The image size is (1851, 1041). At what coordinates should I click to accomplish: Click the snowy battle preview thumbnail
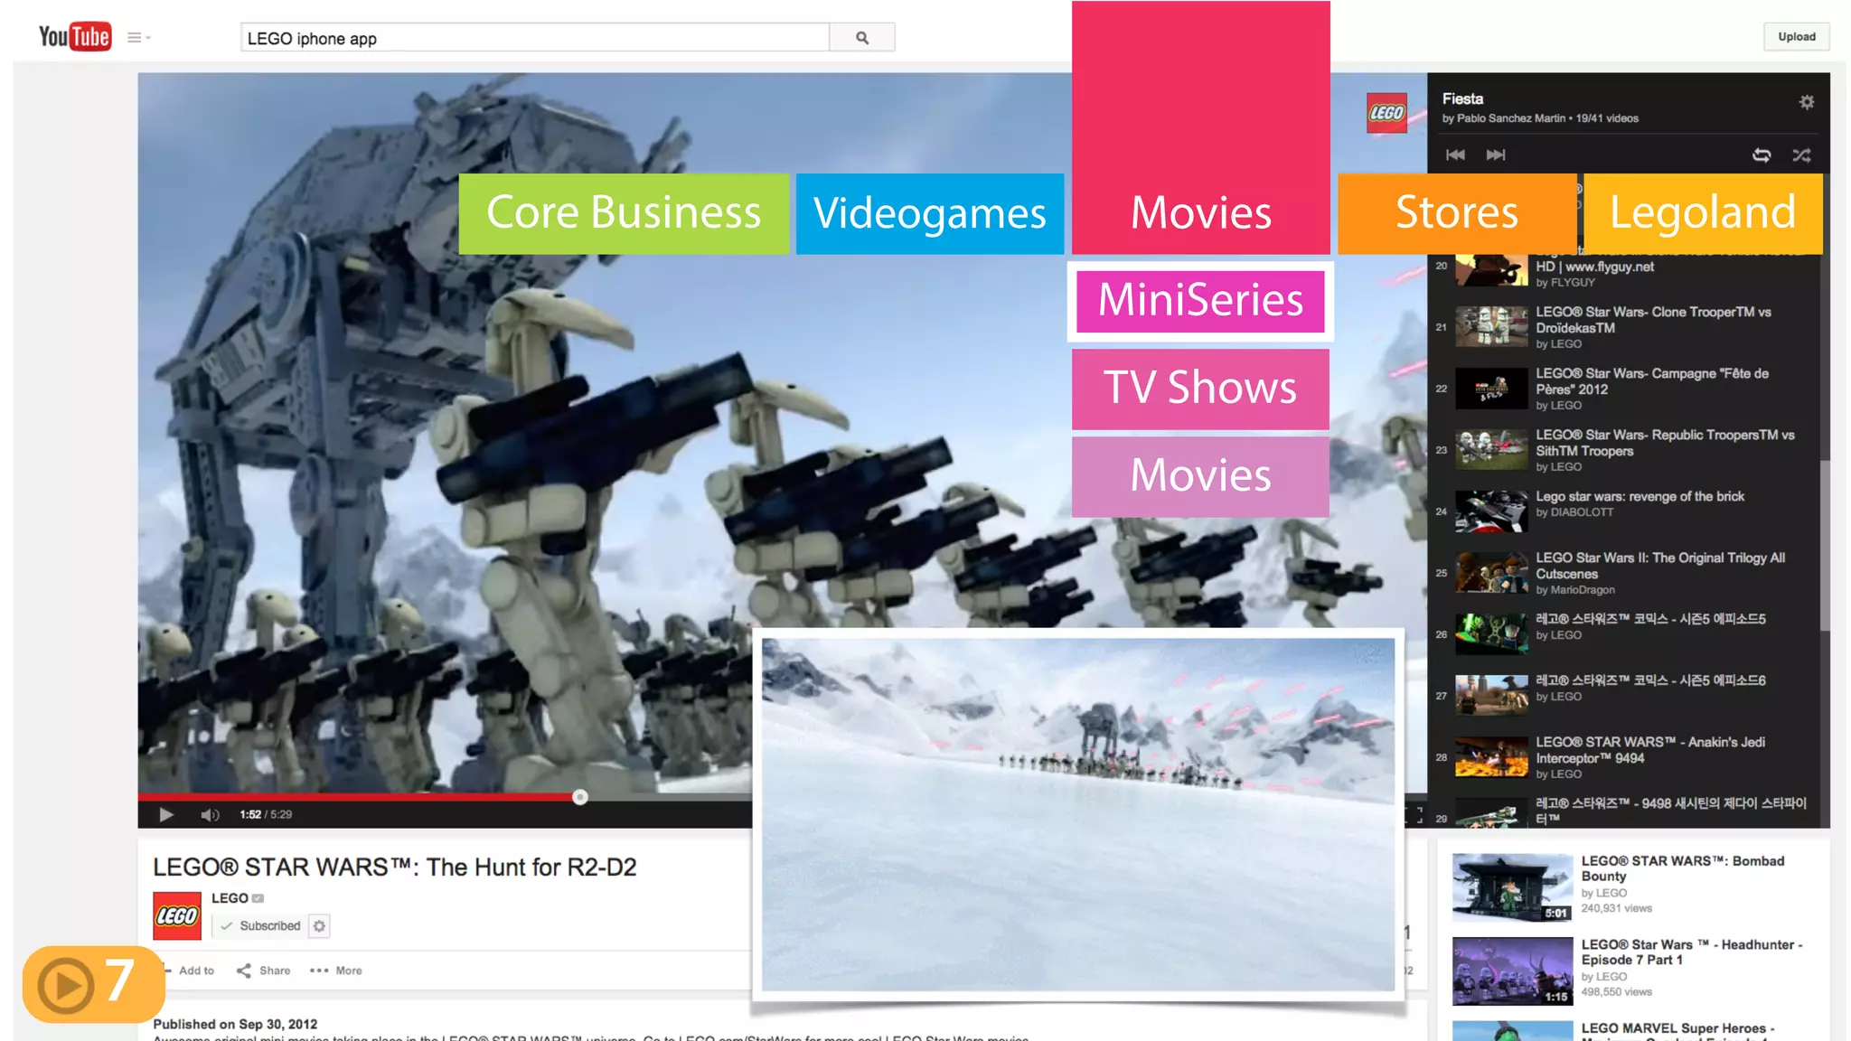[x=1077, y=814]
